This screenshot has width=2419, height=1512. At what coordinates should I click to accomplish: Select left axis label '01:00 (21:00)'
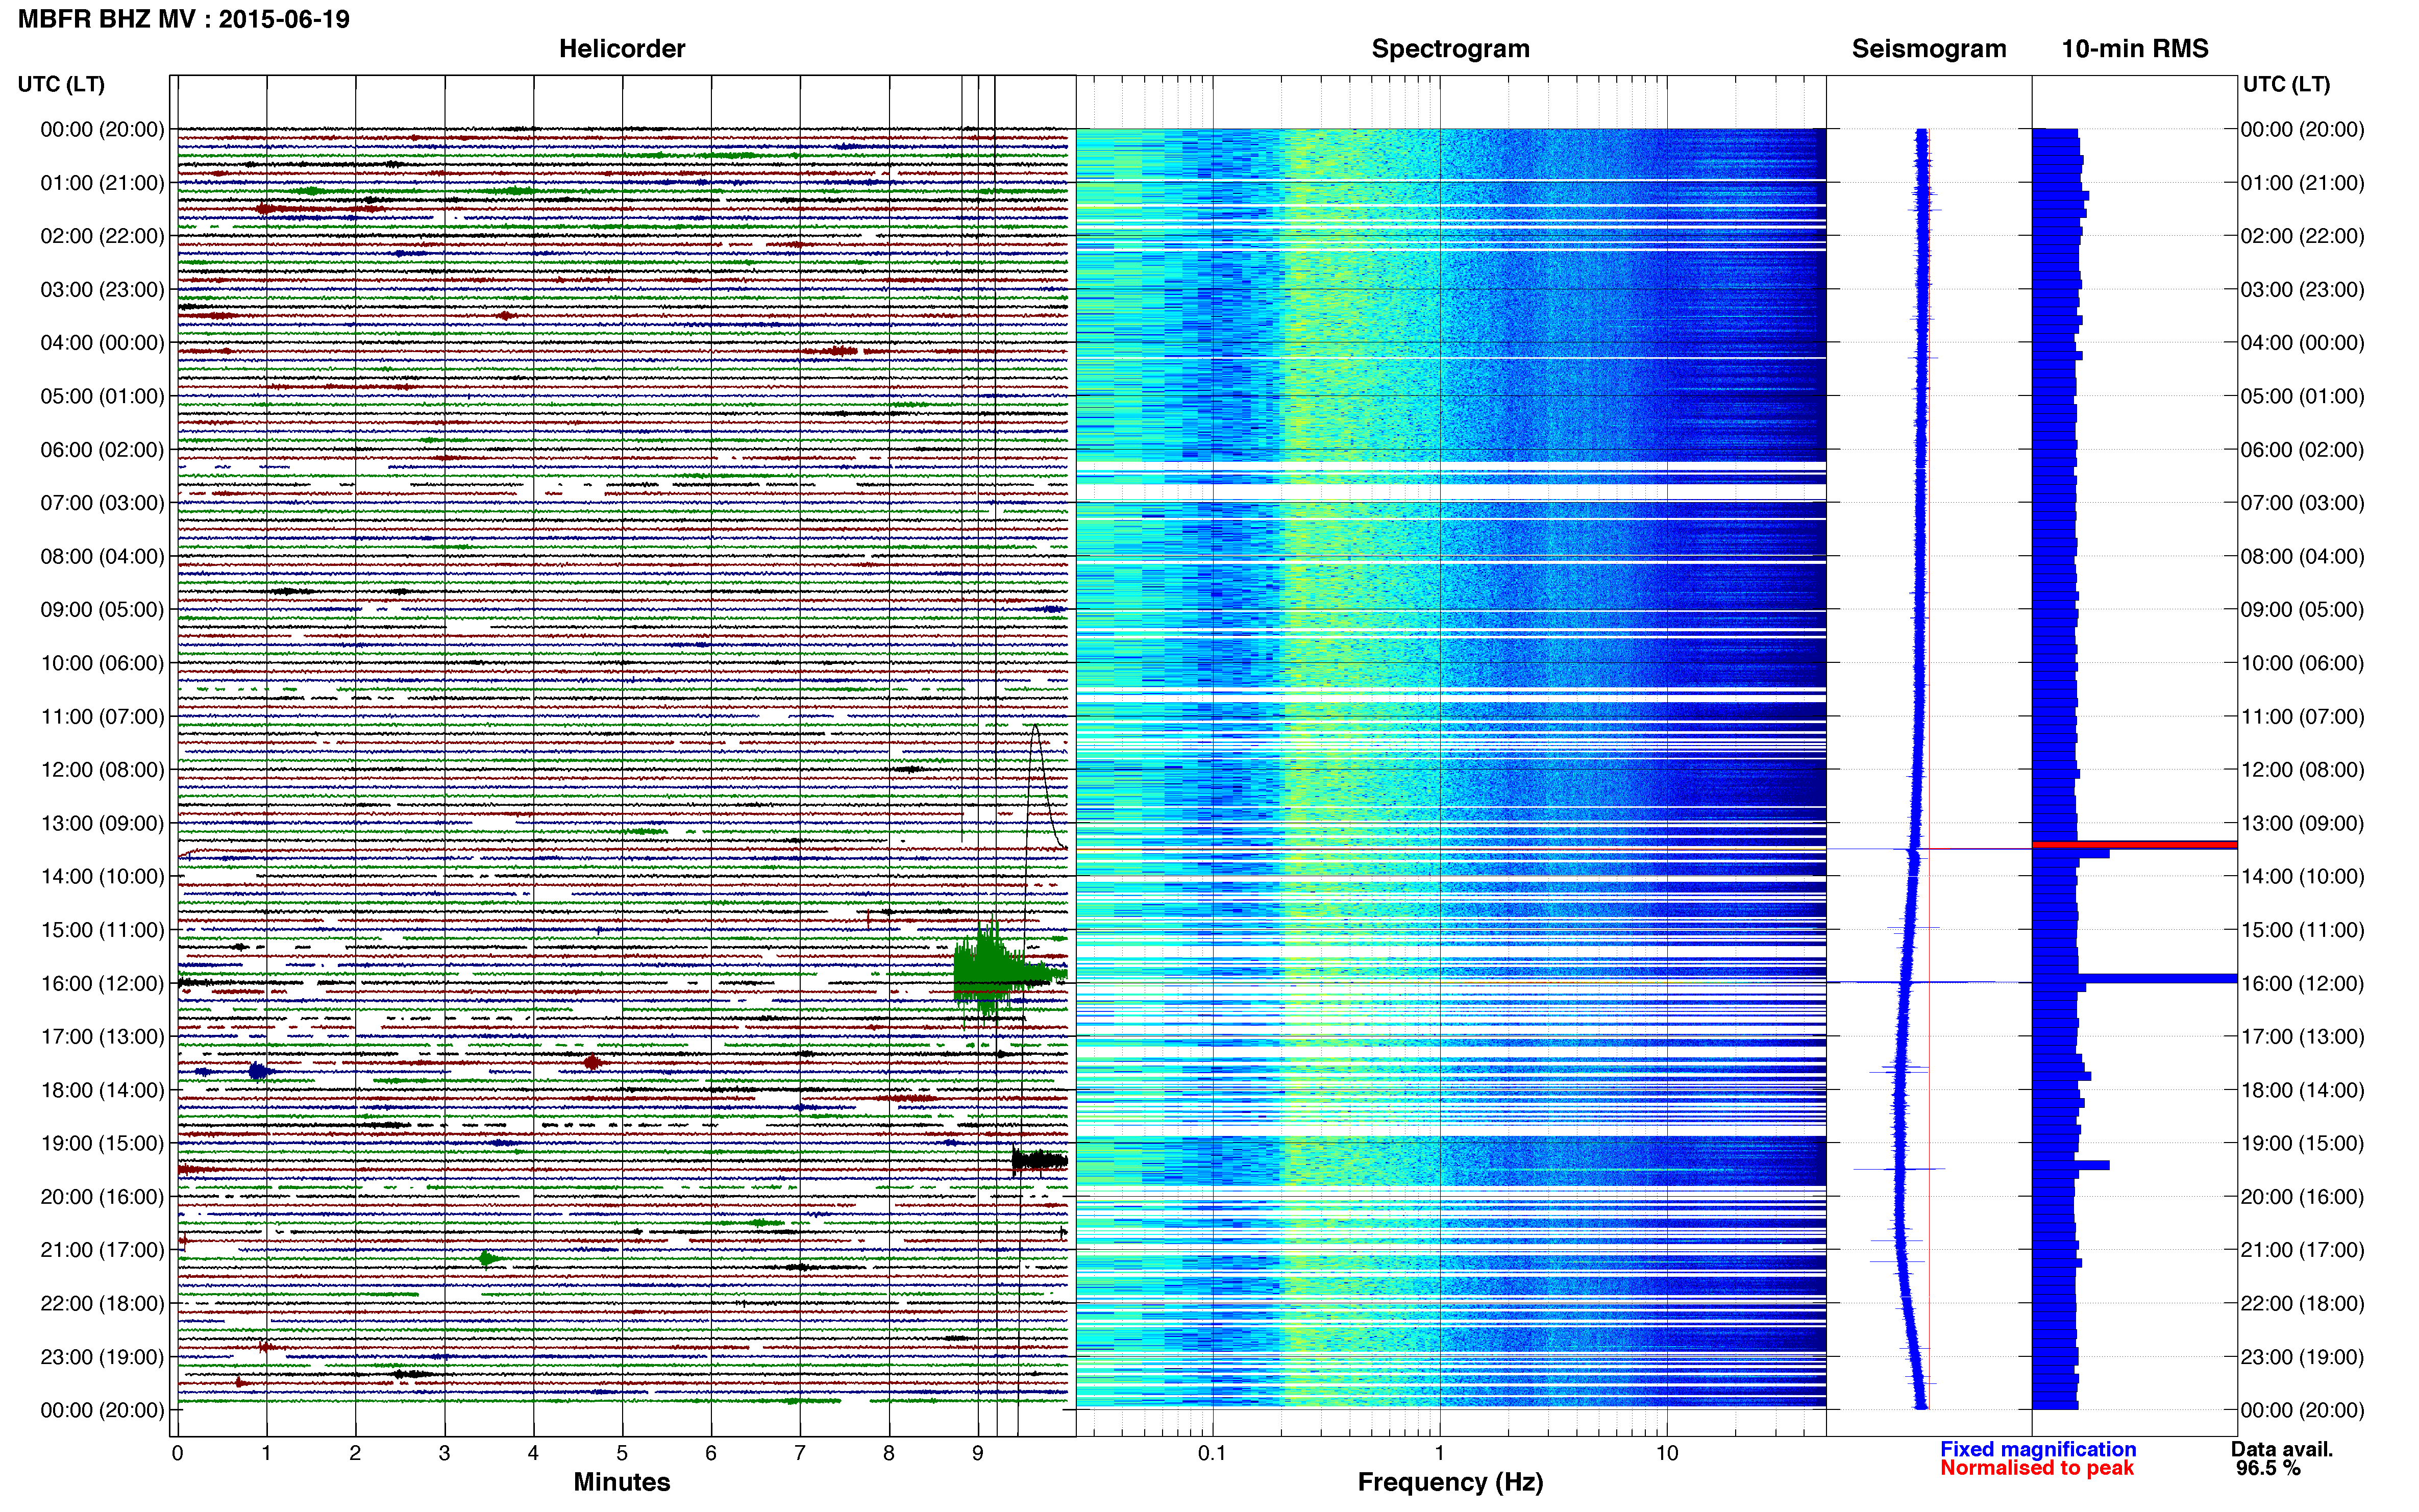pyautogui.click(x=102, y=183)
